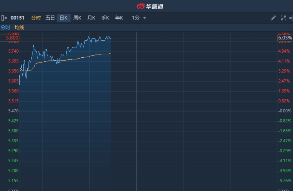Click the 0.00% baseline axis label
This screenshot has width=293, height=191.
pos(285,111)
